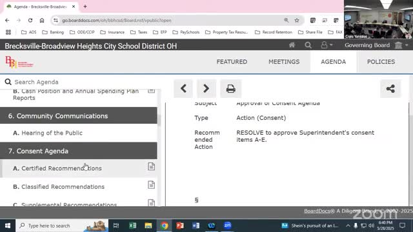Screen dimensions: 413x232
Task: Select Hearing of the Public item
Action: (x=48, y=133)
